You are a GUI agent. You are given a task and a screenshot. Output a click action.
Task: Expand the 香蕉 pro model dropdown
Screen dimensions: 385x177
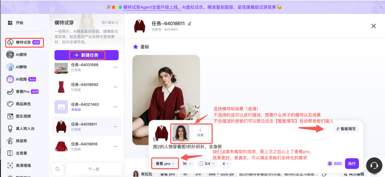[165, 164]
